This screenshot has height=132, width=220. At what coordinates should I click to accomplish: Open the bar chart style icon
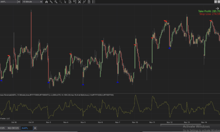tap(47, 2)
